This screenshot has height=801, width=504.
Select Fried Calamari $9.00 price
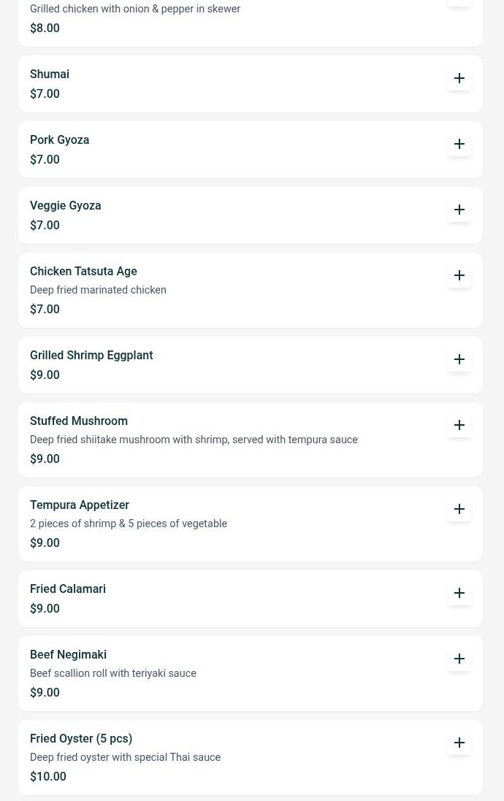click(x=45, y=609)
